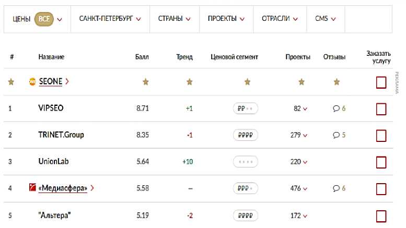Viewport: 406px width, 228px height.
Task: Sort table by Балл column header
Action: point(142,57)
